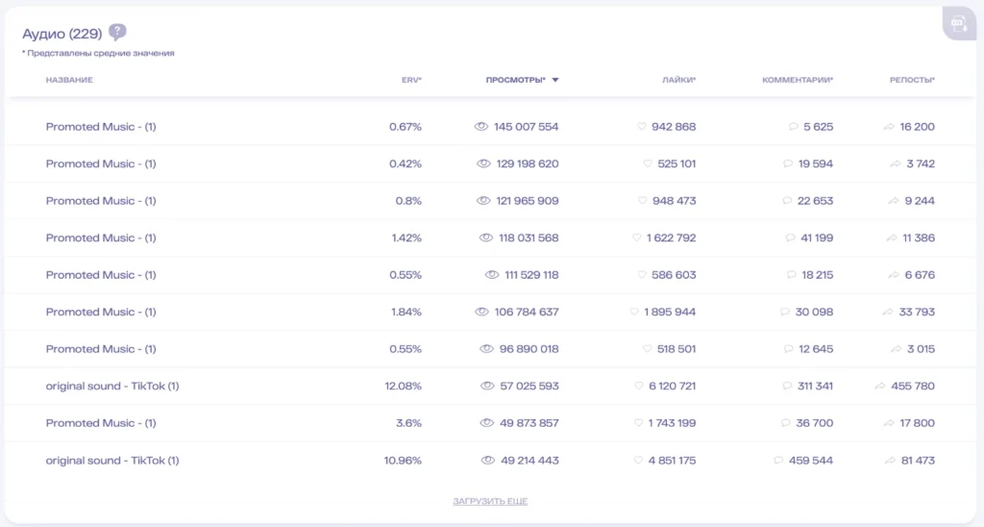Click the repost arrow icon next to 455 780

click(x=880, y=387)
